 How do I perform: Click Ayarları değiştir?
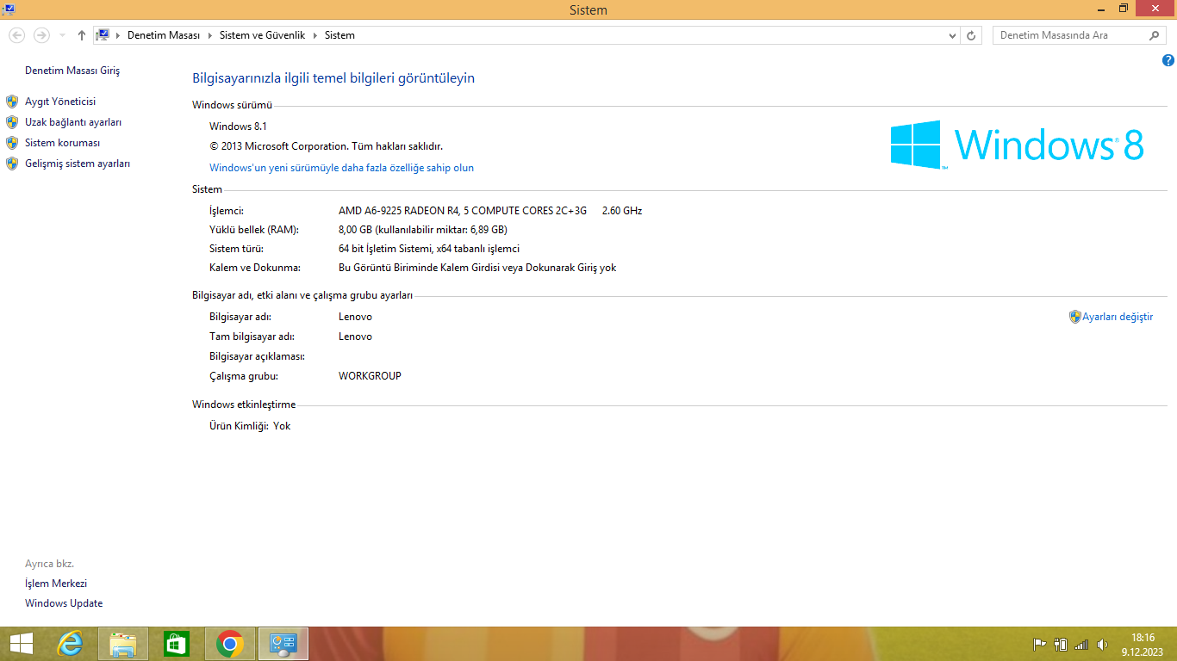[1118, 317]
